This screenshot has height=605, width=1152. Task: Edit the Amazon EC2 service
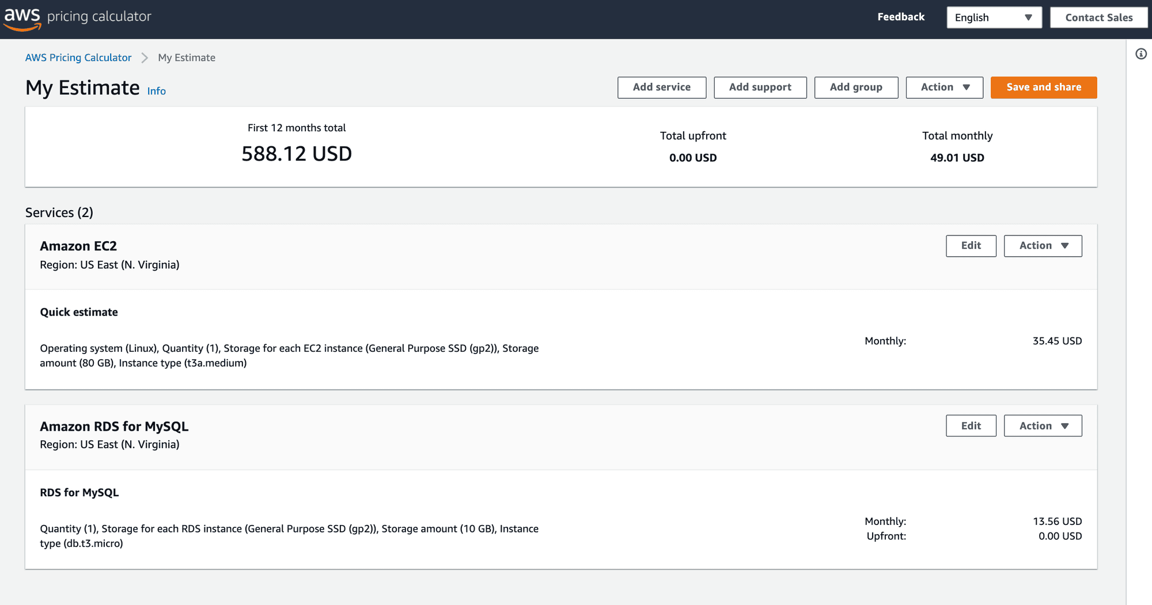(x=971, y=246)
